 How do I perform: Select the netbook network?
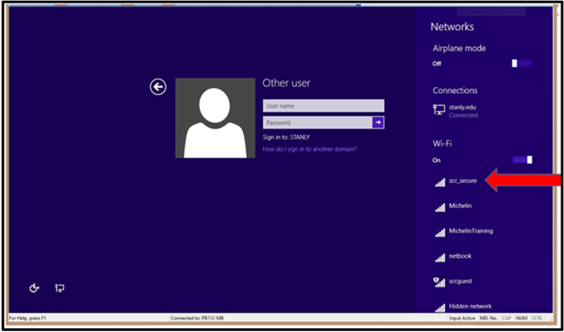(460, 256)
